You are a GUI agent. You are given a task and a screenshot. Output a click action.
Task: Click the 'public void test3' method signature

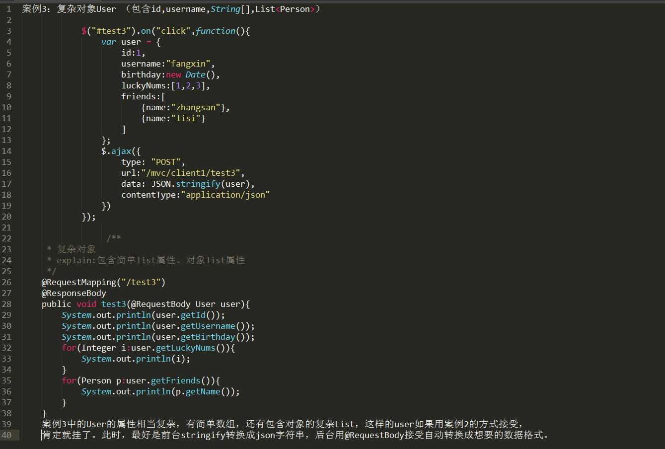point(146,304)
